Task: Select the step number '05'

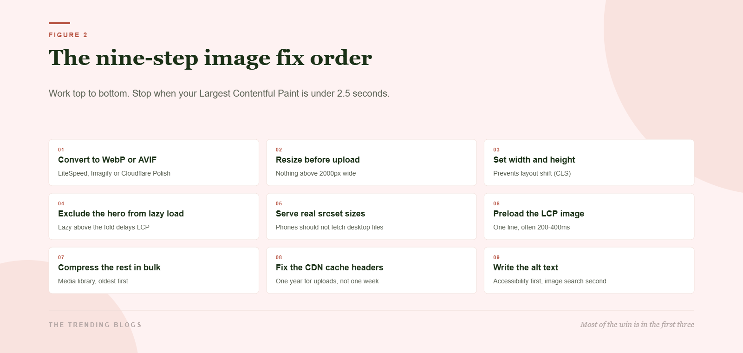Action: [279, 203]
